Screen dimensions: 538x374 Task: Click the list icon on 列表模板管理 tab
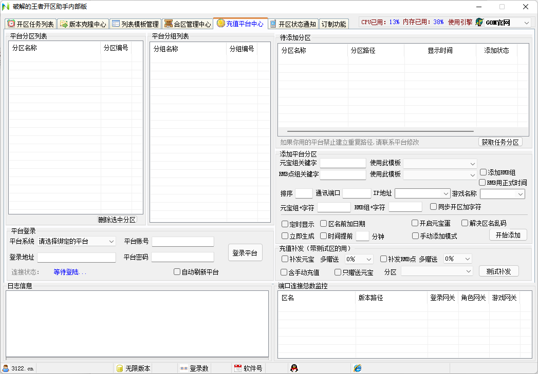pos(116,24)
